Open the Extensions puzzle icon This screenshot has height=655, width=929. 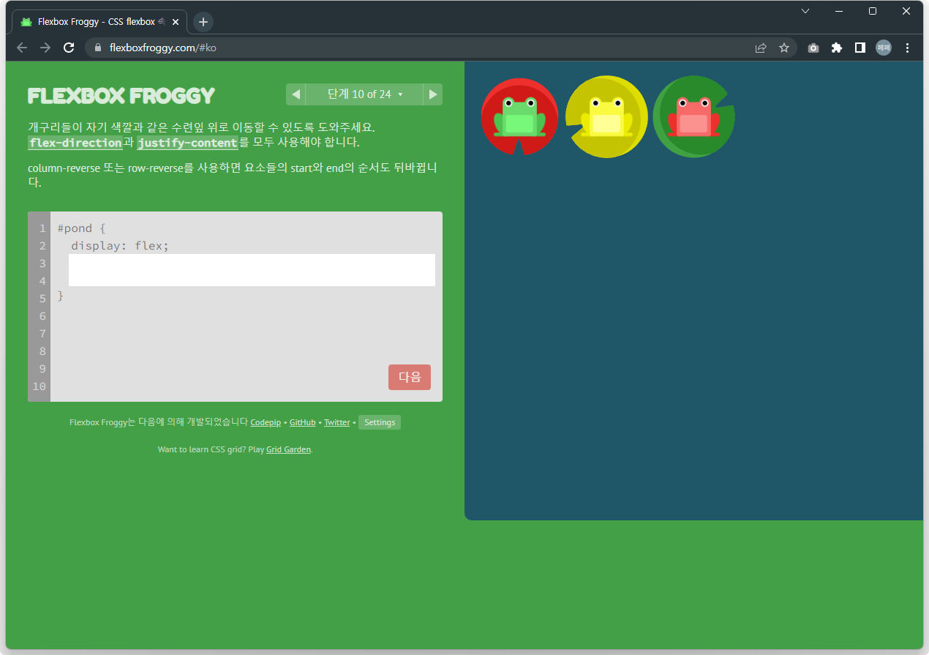pos(837,48)
